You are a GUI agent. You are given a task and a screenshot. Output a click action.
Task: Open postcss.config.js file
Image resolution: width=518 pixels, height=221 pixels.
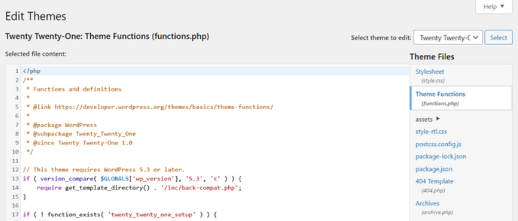[439, 144]
